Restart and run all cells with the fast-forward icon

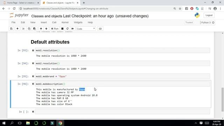tap(72, 29)
